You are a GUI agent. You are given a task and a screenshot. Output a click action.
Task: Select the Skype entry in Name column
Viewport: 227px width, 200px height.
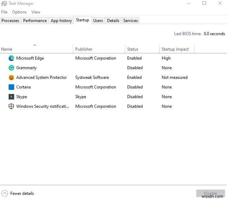[22, 97]
